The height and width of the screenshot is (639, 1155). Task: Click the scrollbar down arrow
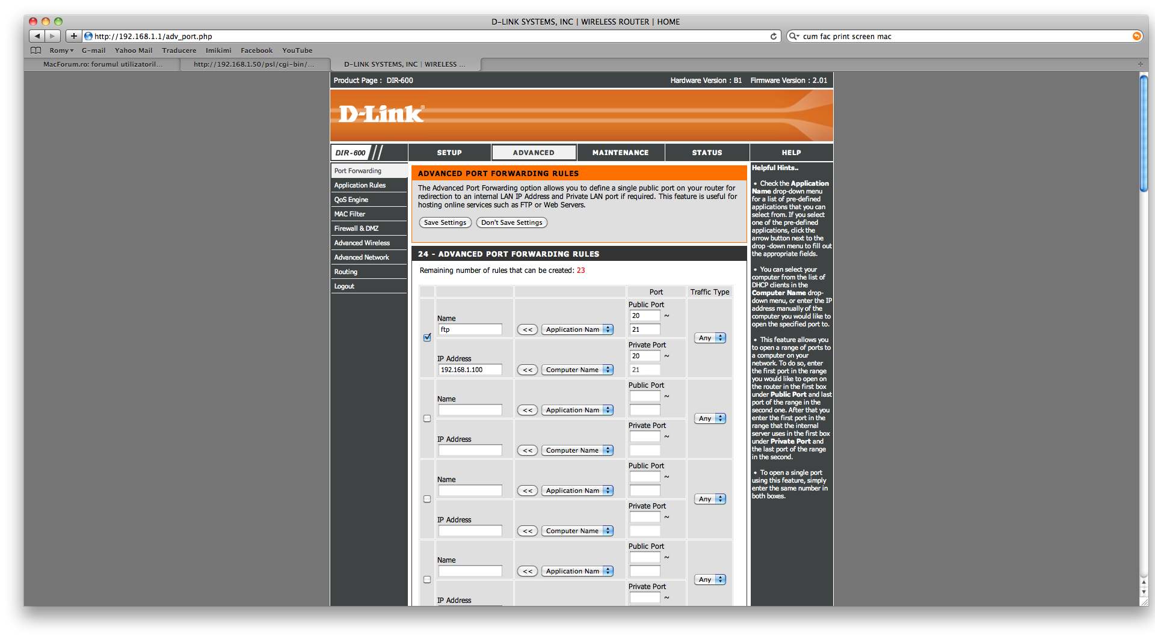click(1144, 593)
